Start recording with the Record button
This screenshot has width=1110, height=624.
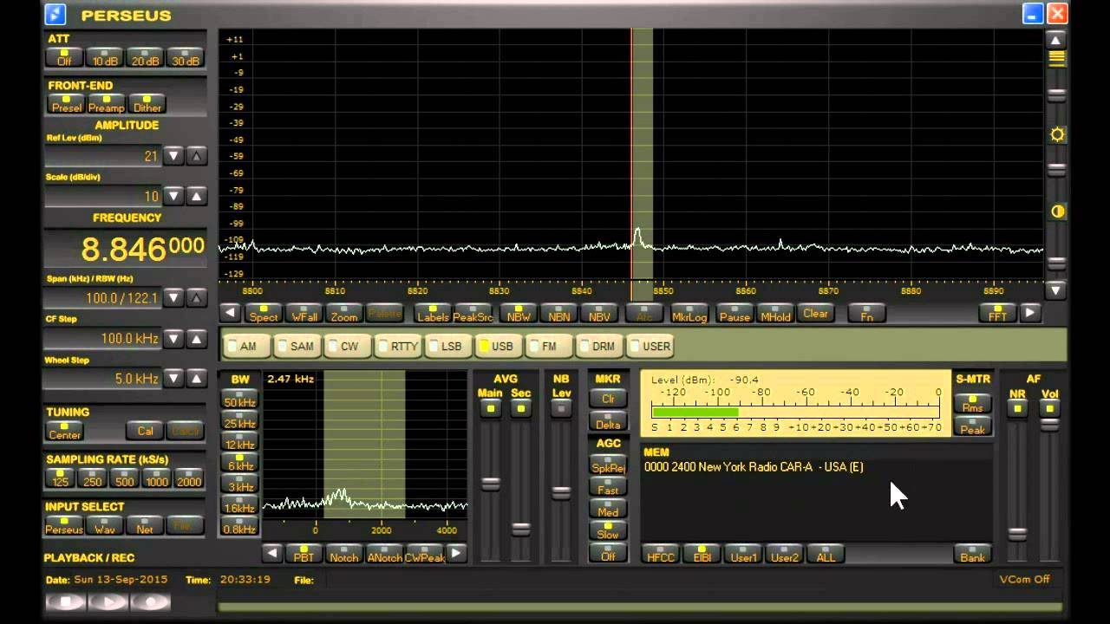click(x=151, y=601)
